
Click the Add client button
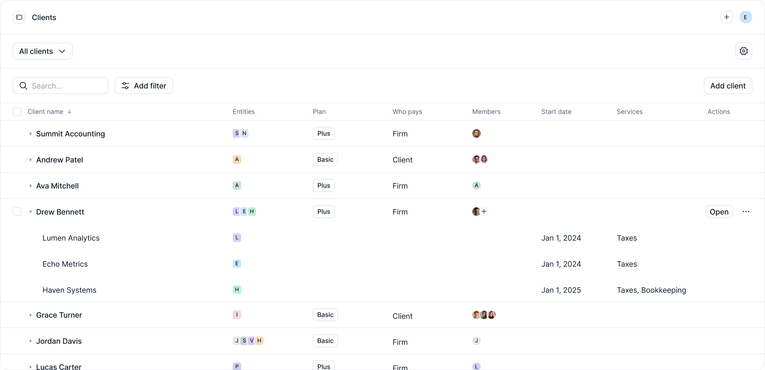point(728,86)
